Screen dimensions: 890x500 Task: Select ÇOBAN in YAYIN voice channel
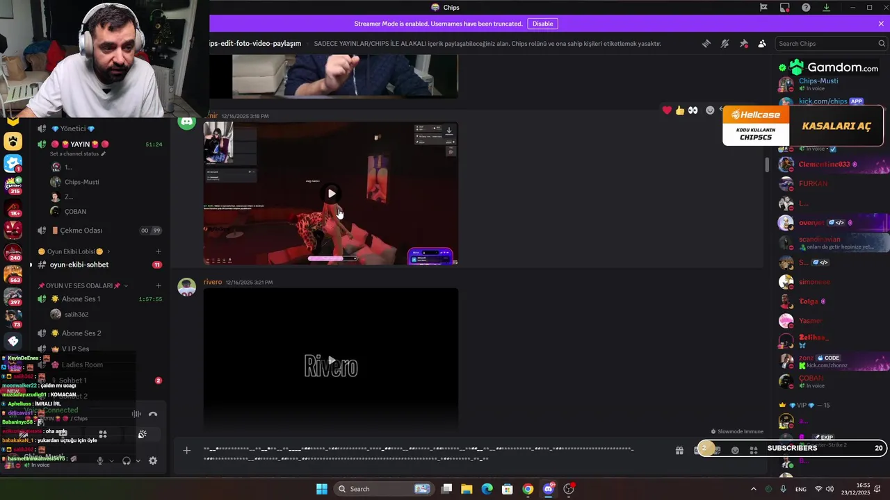coord(75,211)
